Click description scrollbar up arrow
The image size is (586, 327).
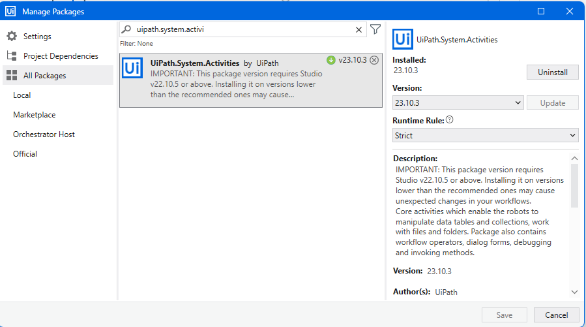(574, 158)
